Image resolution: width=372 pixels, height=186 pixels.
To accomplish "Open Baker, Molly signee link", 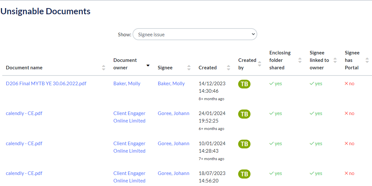I will 171,84.
